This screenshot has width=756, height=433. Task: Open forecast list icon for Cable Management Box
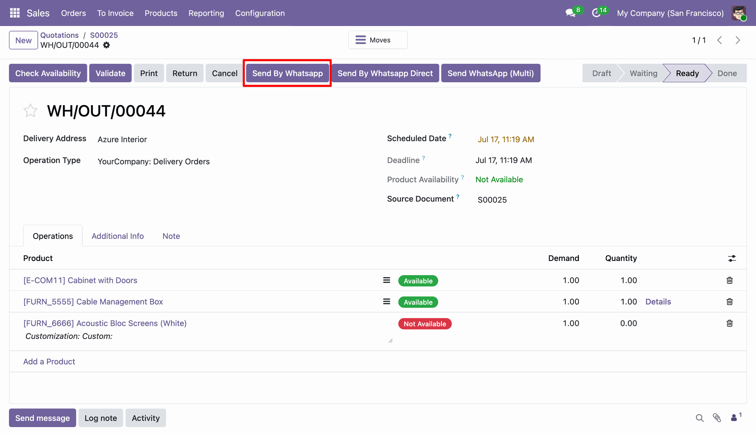[x=387, y=302]
